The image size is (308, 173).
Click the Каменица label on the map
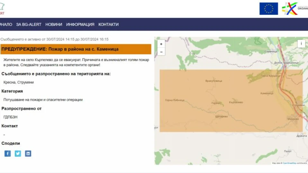[x=267, y=93]
